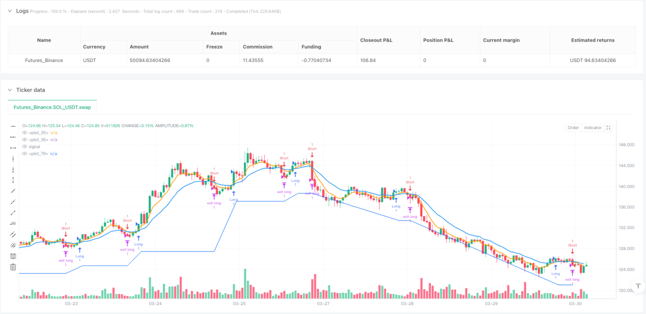The image size is (646, 314).
Task: Hide the plot_36 indicator line
Action: tap(25, 139)
